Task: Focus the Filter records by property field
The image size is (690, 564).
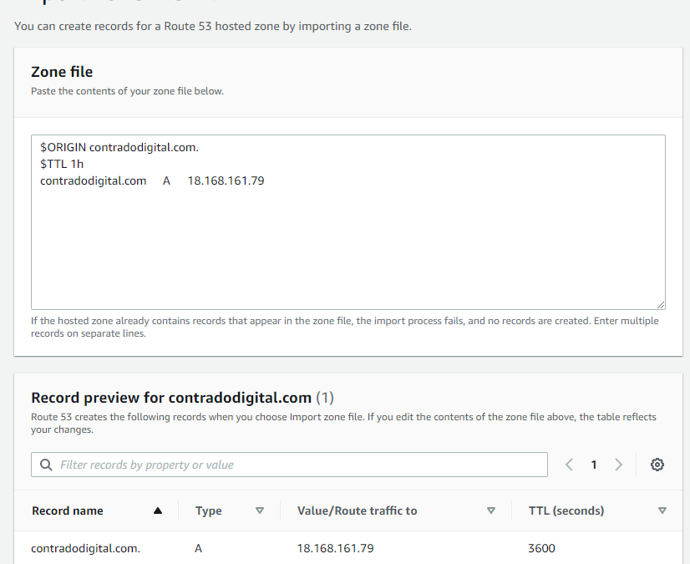Action: tap(289, 465)
